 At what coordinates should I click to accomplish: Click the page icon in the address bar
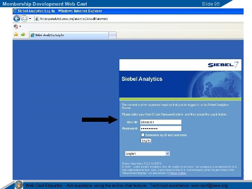[x=37, y=19]
